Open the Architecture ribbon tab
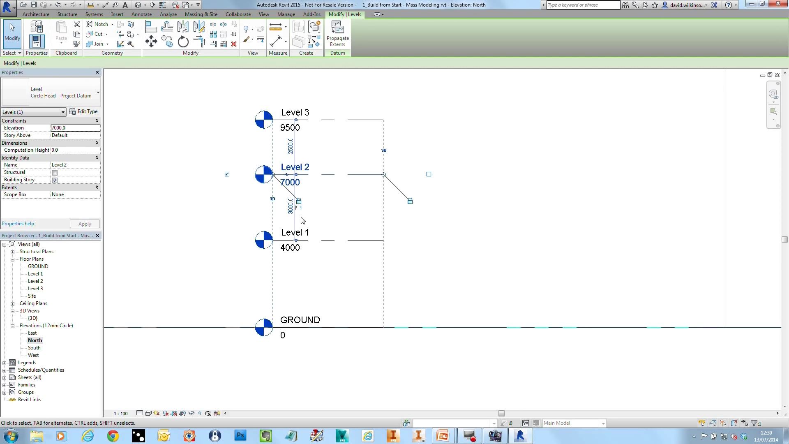Screen dimensions: 789x444 click(x=36, y=14)
